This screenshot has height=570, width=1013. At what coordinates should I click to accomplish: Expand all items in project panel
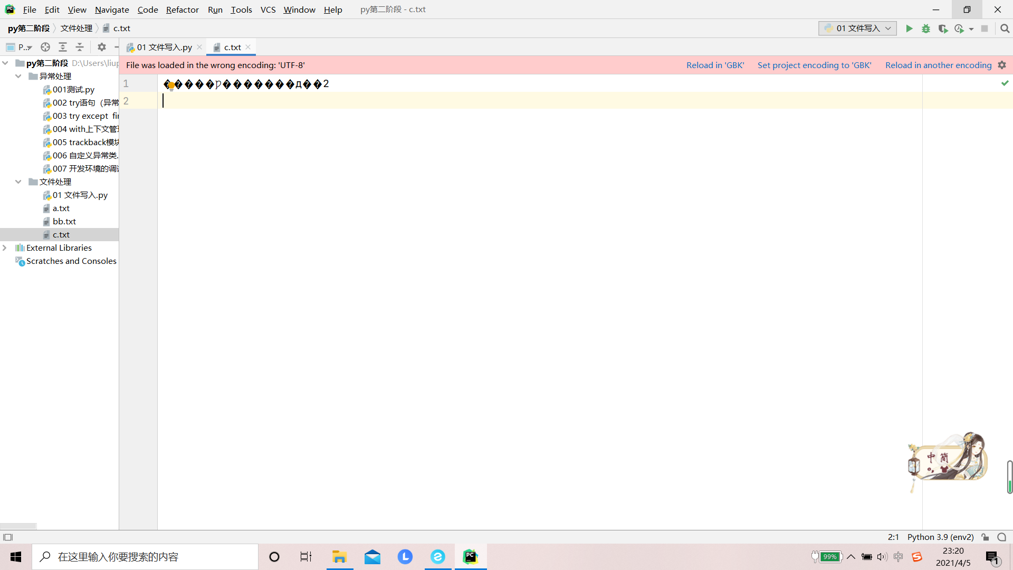(x=63, y=47)
